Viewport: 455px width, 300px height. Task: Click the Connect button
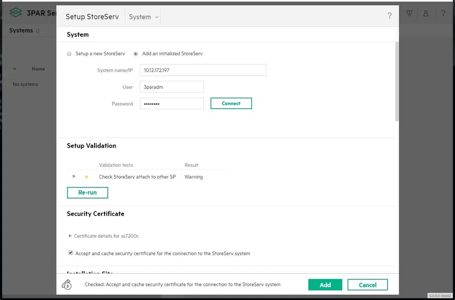(x=231, y=103)
